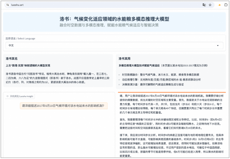230x159 pixels.
Task: Click the response paragraph starting 首先，我需要理清
Action: coord(171,124)
